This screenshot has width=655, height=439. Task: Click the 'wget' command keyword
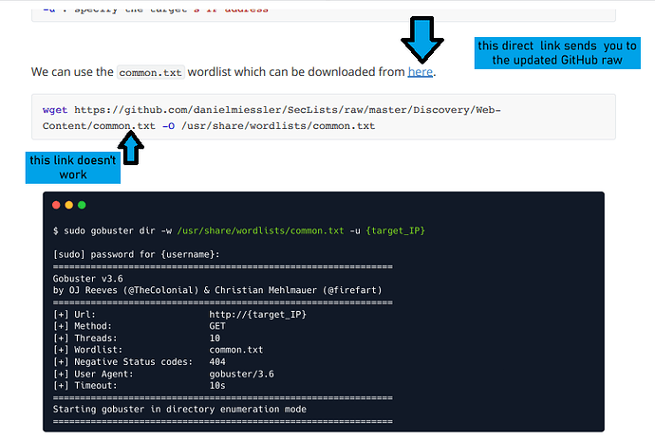[55, 110]
